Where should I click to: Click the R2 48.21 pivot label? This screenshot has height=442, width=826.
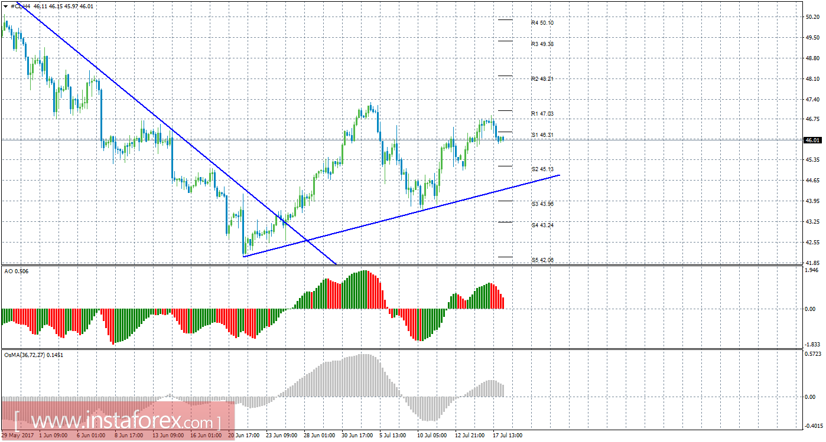(542, 79)
